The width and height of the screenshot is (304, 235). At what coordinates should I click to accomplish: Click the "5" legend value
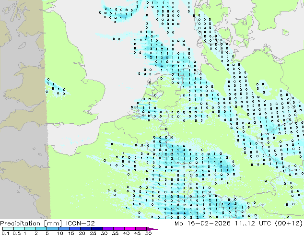[x=47, y=233]
